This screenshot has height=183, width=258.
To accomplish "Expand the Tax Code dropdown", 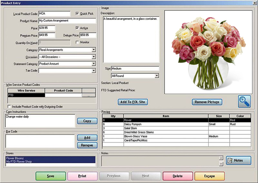I will [93, 71].
